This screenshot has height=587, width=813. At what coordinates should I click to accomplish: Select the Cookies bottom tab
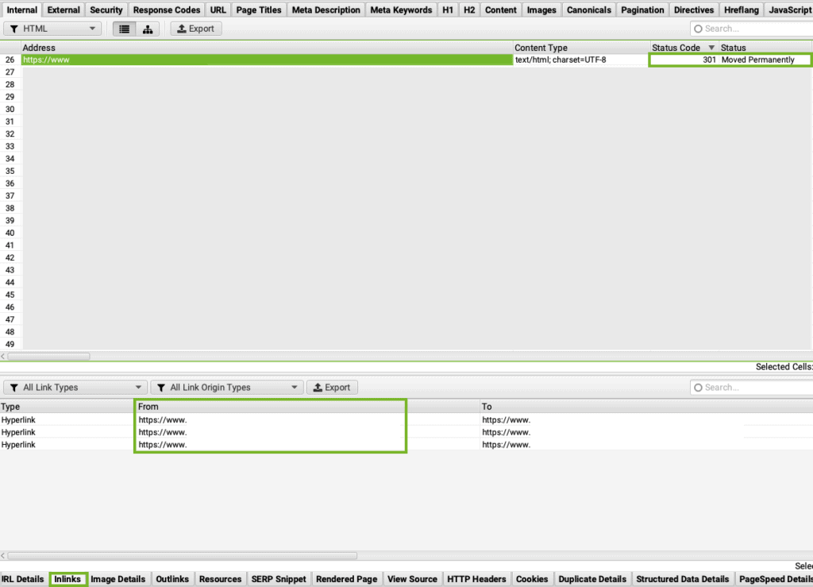point(531,579)
